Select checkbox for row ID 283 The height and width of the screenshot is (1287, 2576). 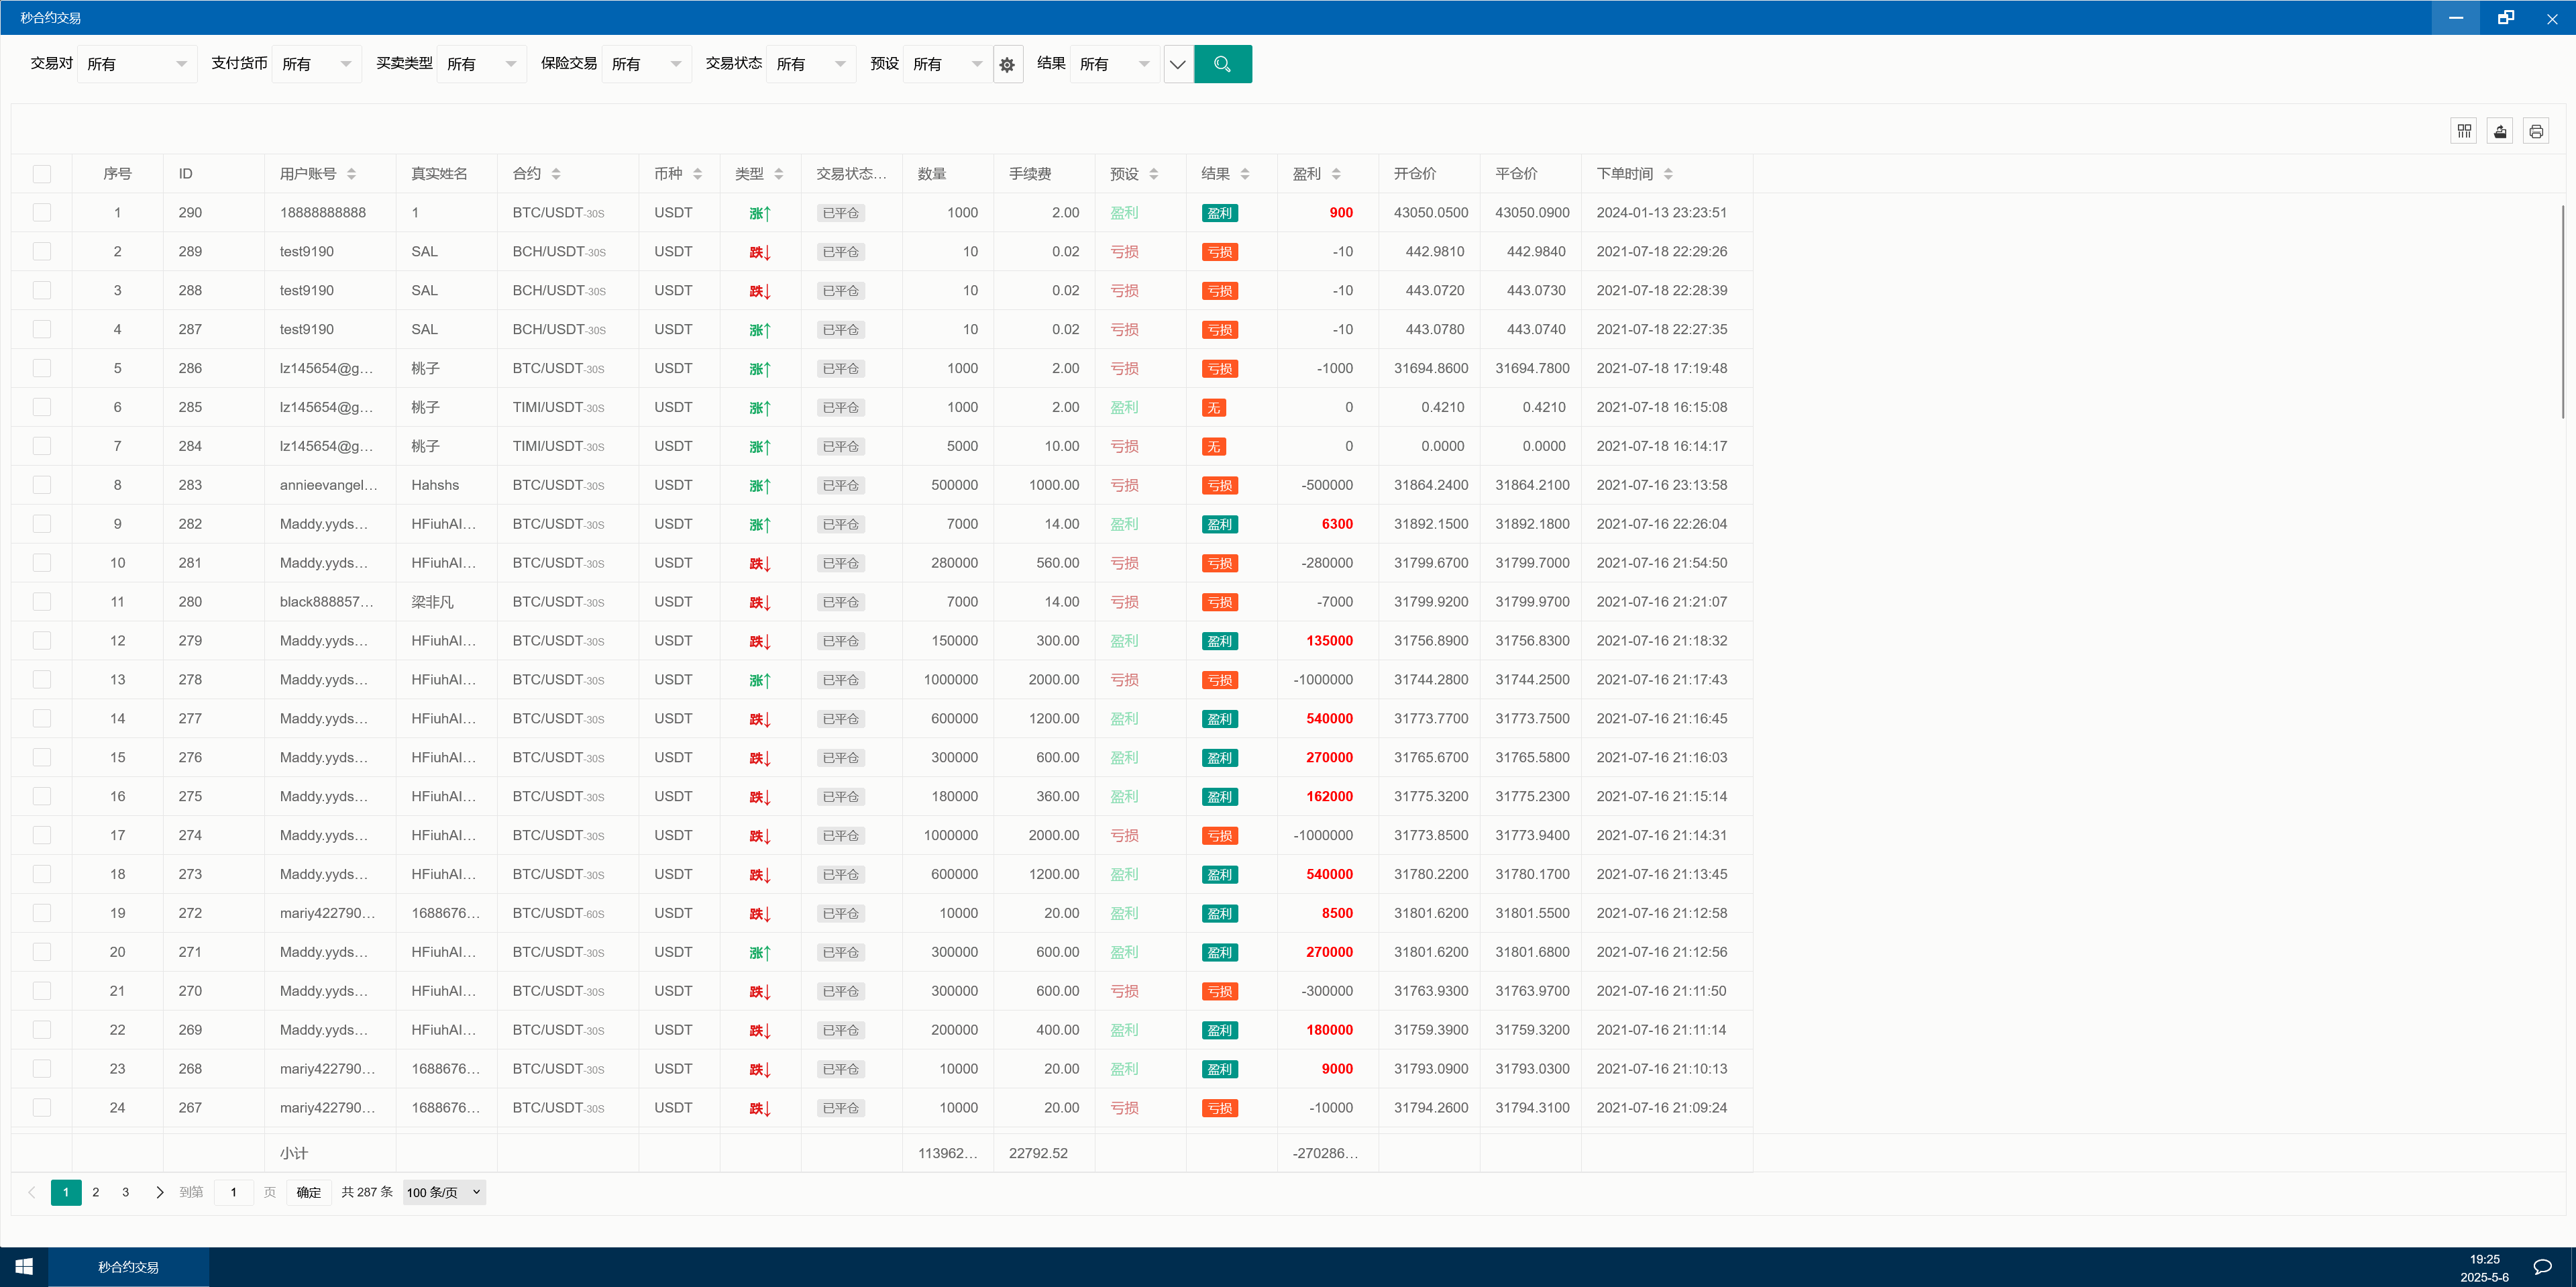42,485
